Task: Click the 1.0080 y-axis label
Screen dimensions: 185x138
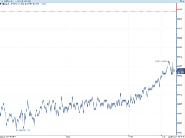Action: [179, 114]
